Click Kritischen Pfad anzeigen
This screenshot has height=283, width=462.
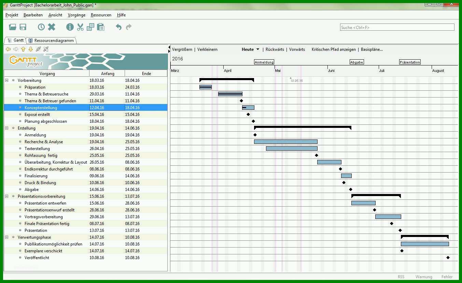click(x=334, y=49)
